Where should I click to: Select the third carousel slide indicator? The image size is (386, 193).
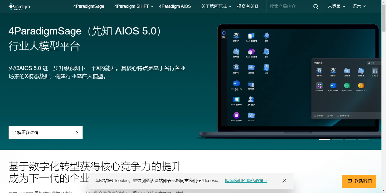[350, 139]
